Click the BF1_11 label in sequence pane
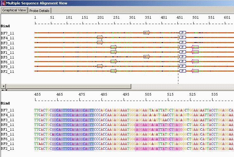The height and width of the screenshot is (157, 234). 7,129
